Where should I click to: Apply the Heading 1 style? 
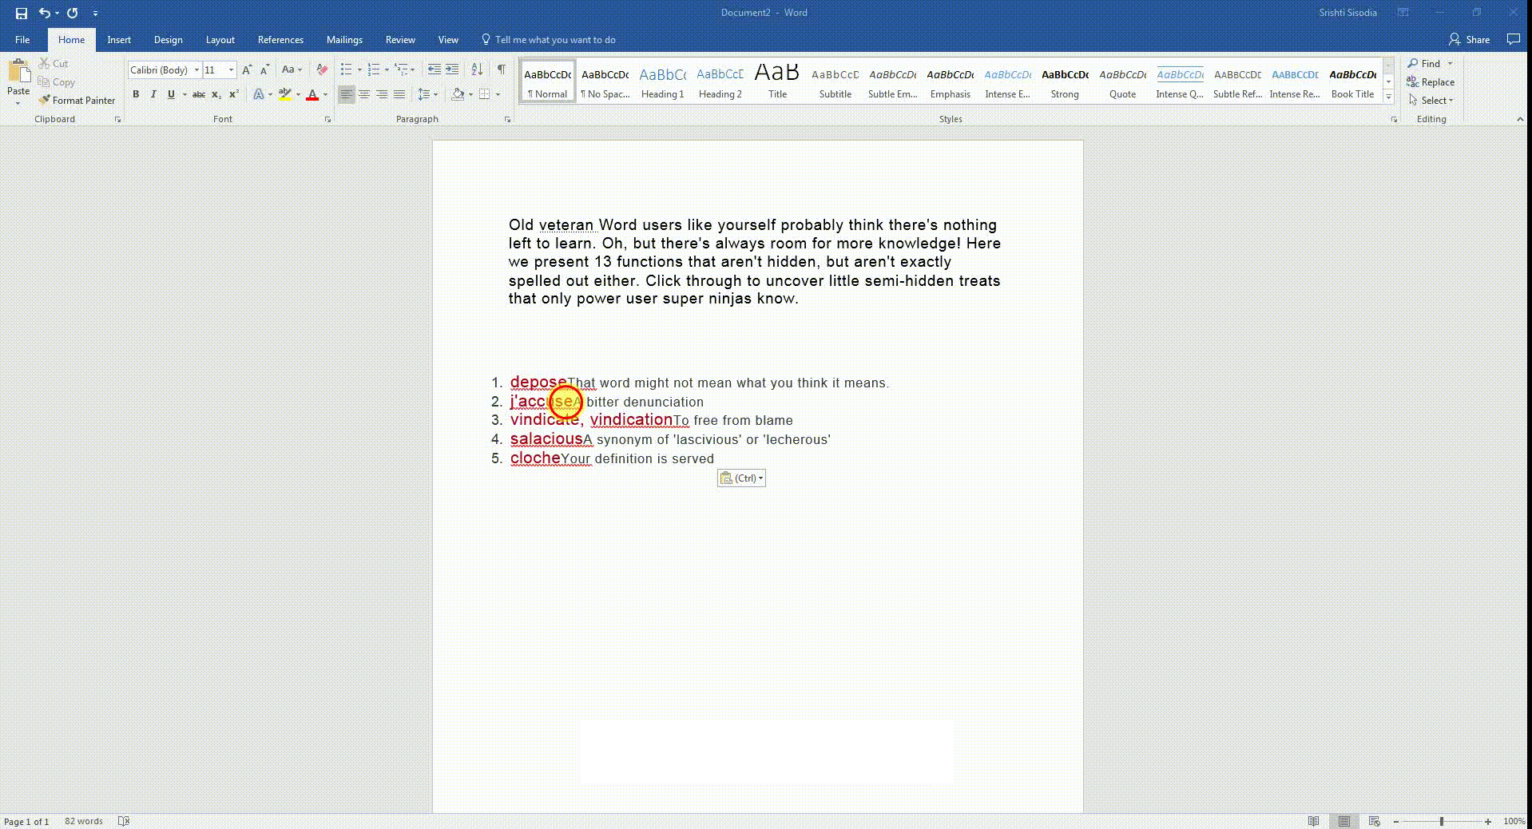pos(663,81)
